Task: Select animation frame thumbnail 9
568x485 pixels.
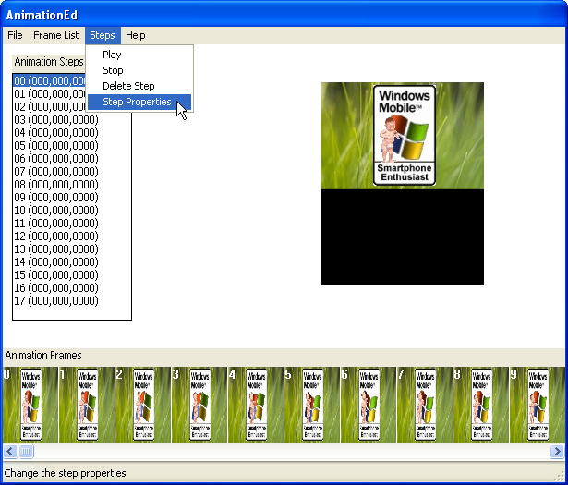Action: click(538, 405)
